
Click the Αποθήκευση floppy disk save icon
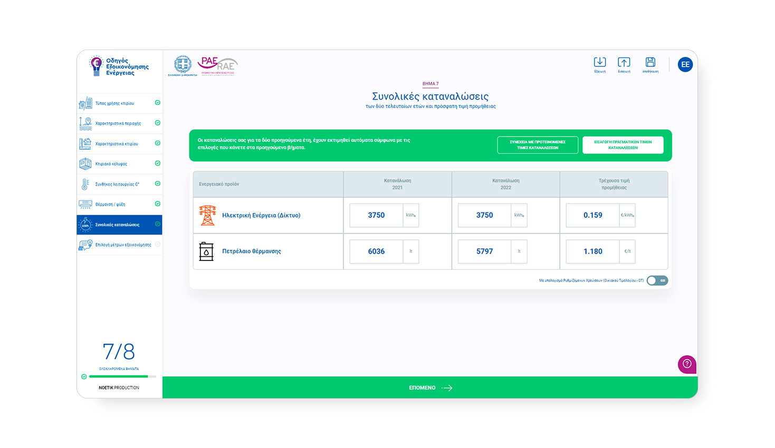[x=650, y=63]
